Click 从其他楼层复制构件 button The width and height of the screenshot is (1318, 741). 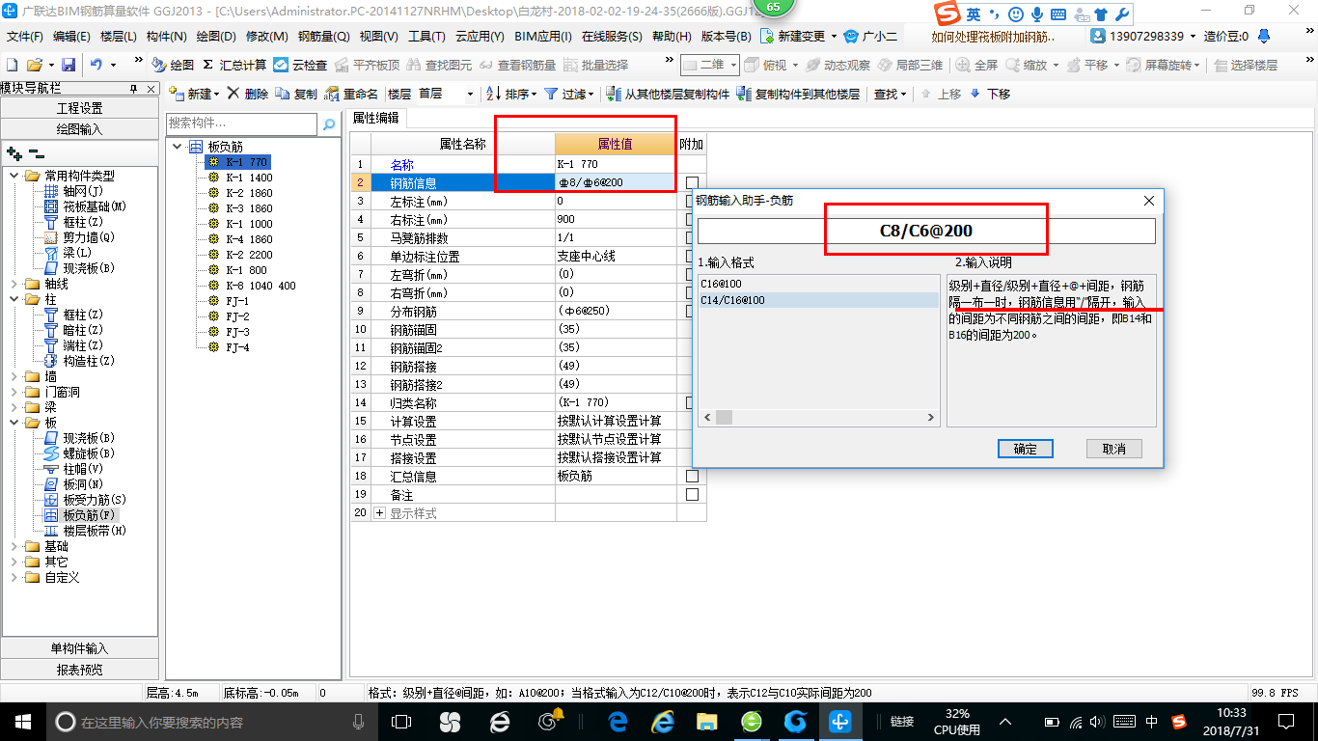668,94
